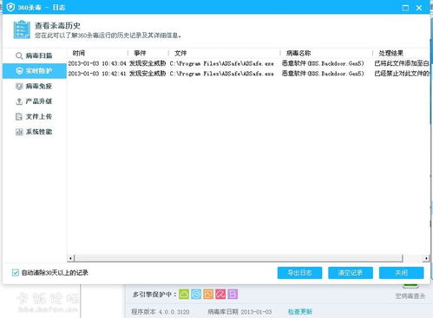Maximize the log window

pyautogui.click(x=405, y=8)
